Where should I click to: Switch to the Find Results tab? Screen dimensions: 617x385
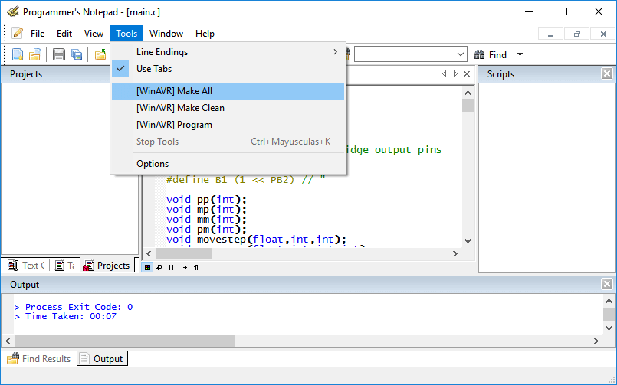[39, 359]
